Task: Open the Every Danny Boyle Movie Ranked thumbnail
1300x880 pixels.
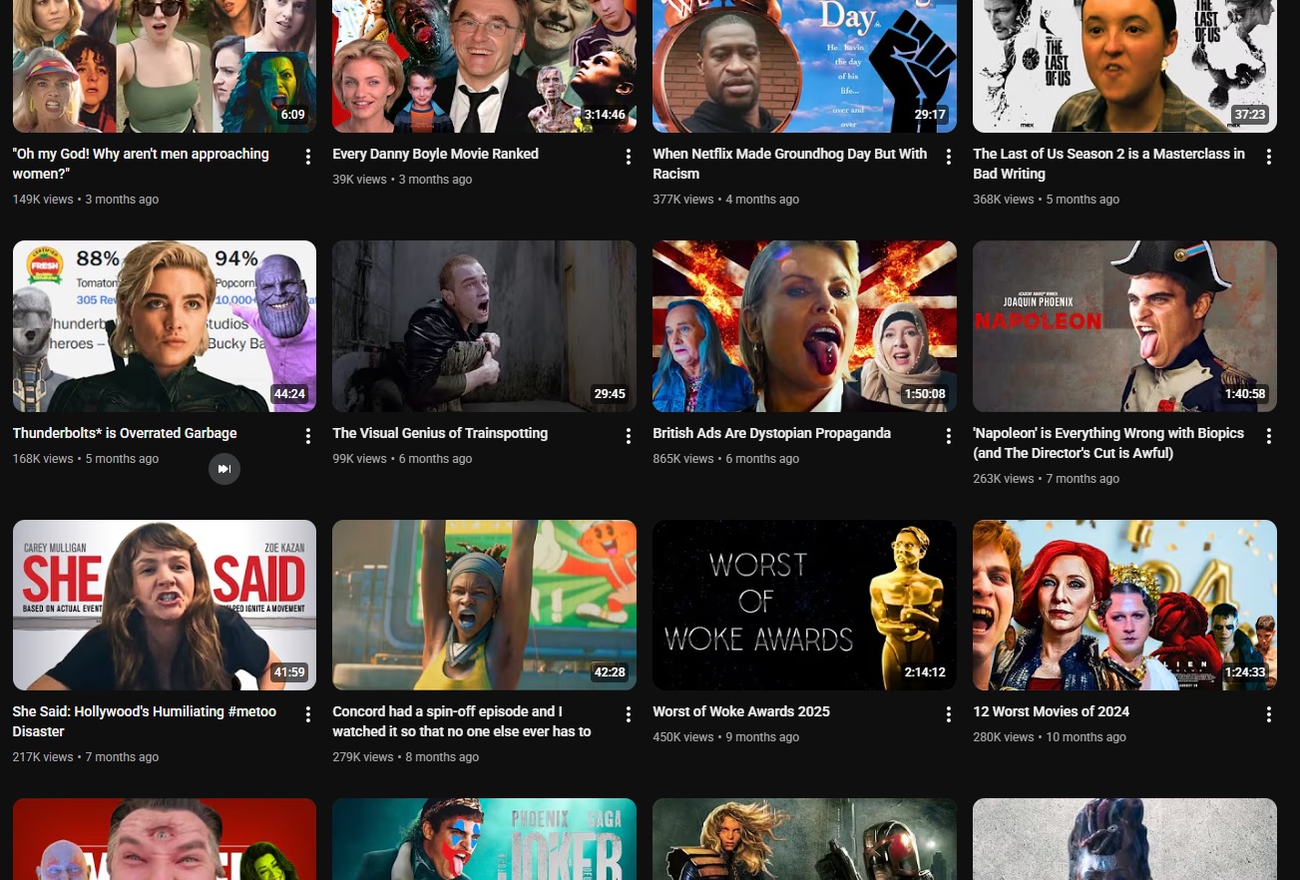Action: 484,66
